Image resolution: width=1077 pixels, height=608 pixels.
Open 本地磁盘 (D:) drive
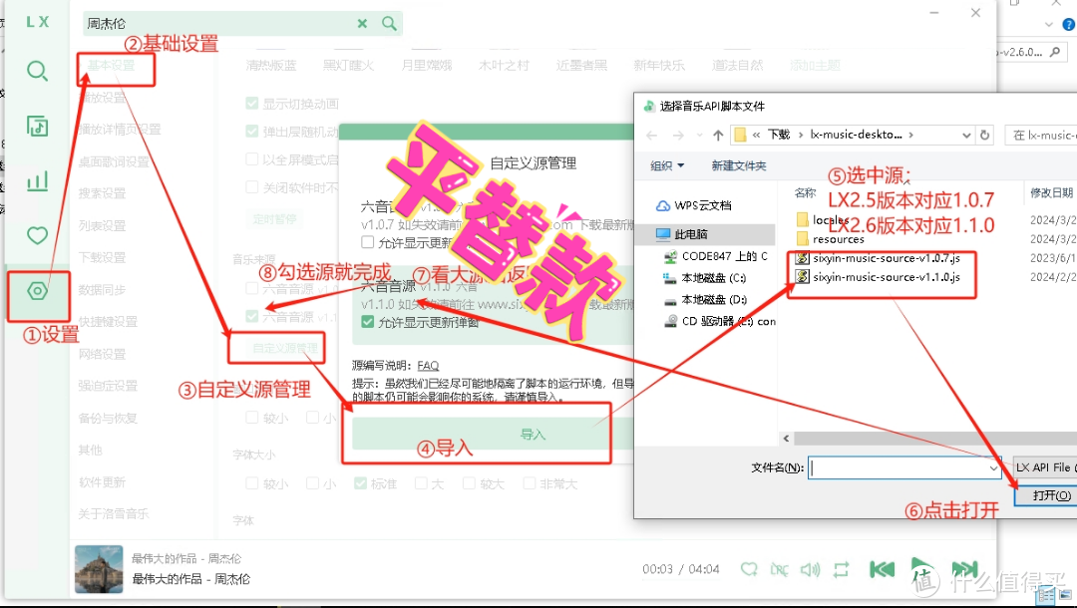pyautogui.click(x=705, y=300)
